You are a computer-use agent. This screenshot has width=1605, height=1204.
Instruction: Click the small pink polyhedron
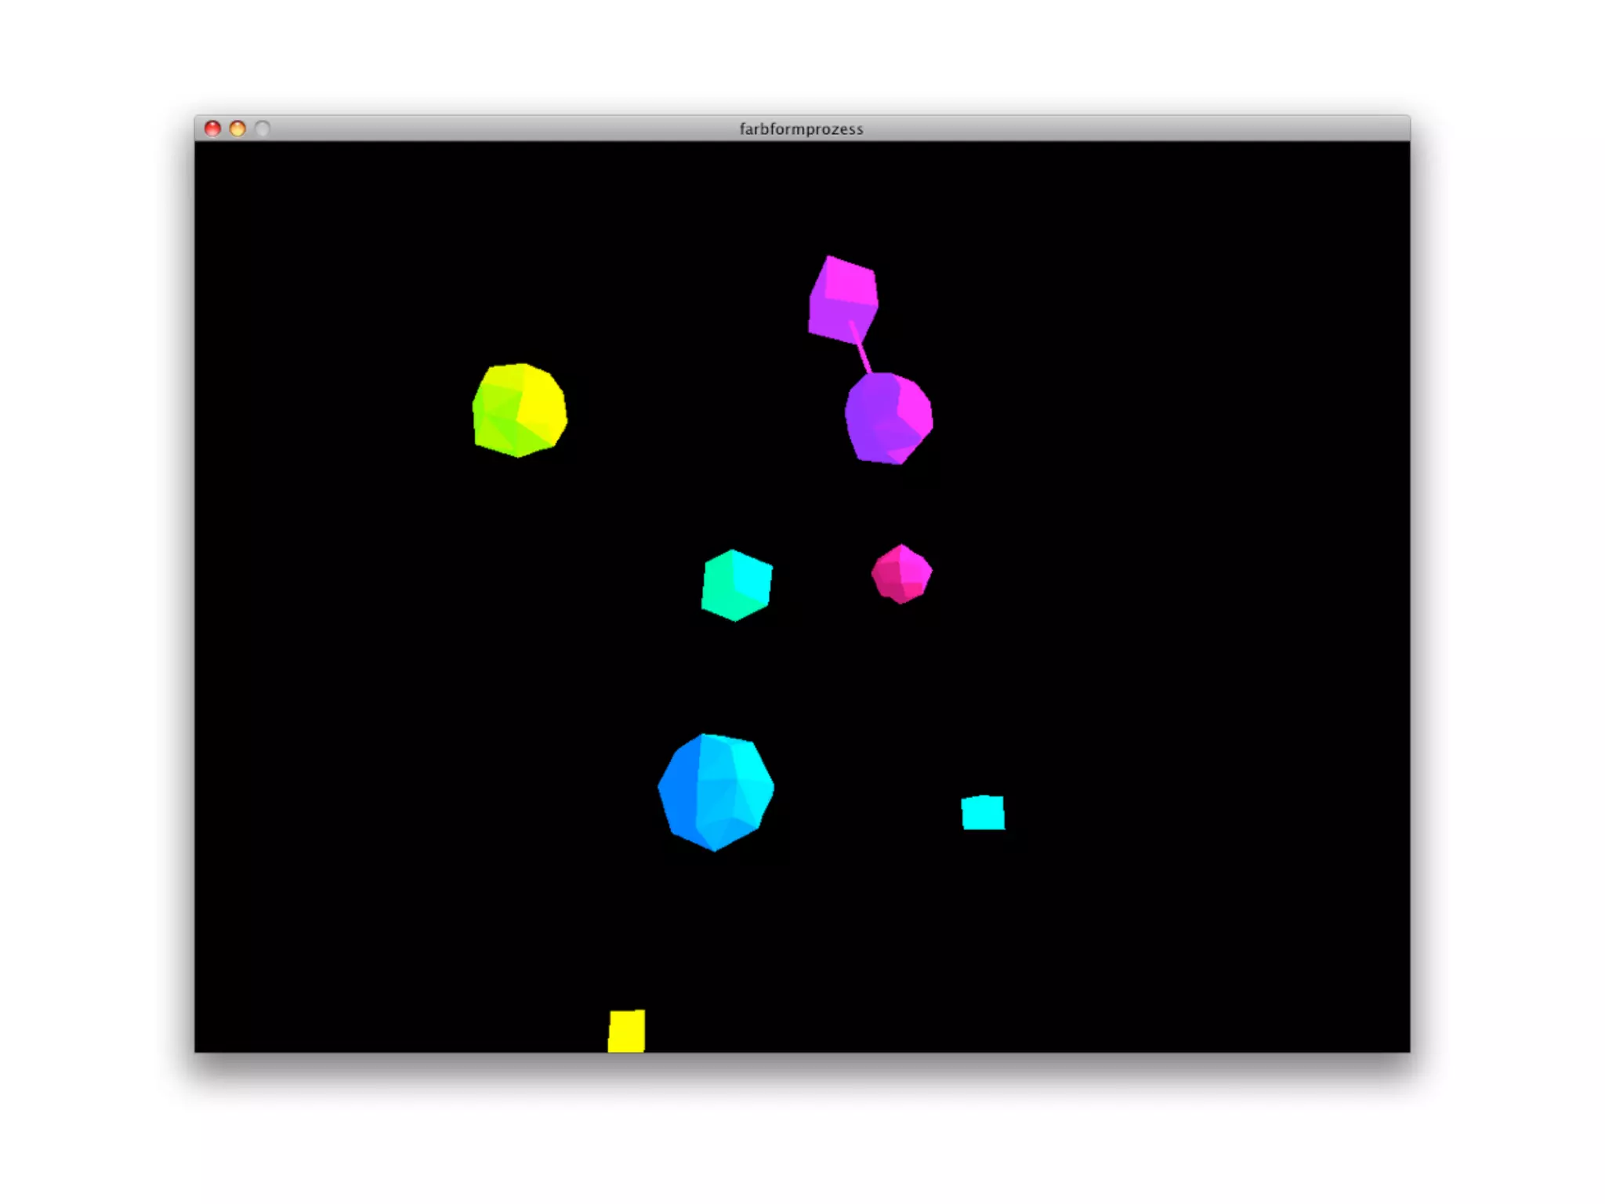click(901, 574)
